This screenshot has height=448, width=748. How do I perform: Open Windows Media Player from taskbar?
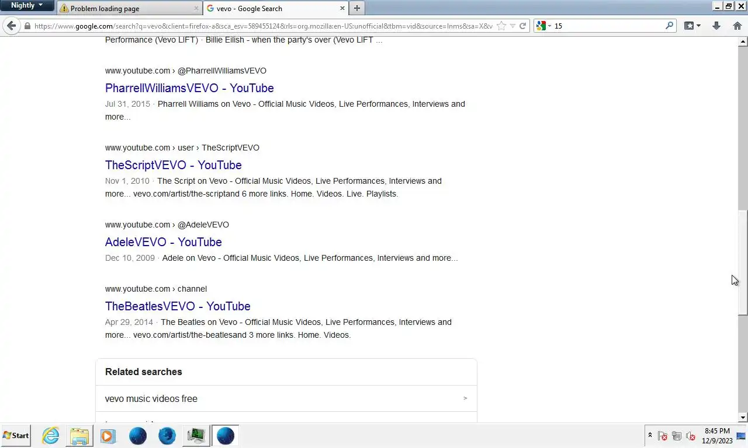[x=108, y=436]
